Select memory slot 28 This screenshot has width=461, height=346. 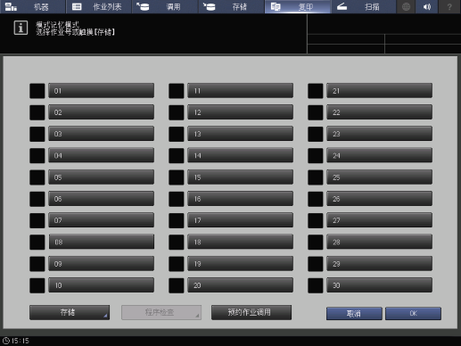click(380, 242)
